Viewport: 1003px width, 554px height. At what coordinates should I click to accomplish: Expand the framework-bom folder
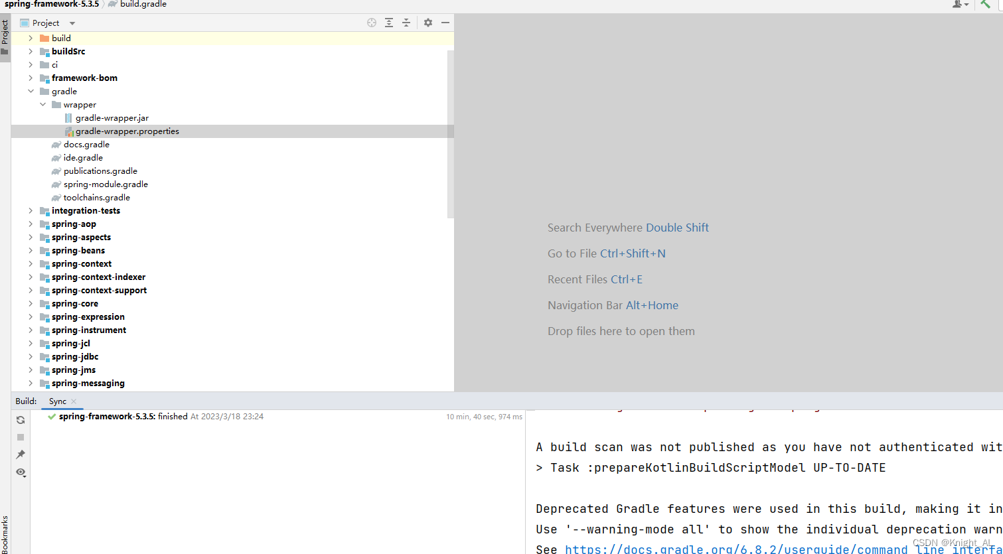(31, 78)
